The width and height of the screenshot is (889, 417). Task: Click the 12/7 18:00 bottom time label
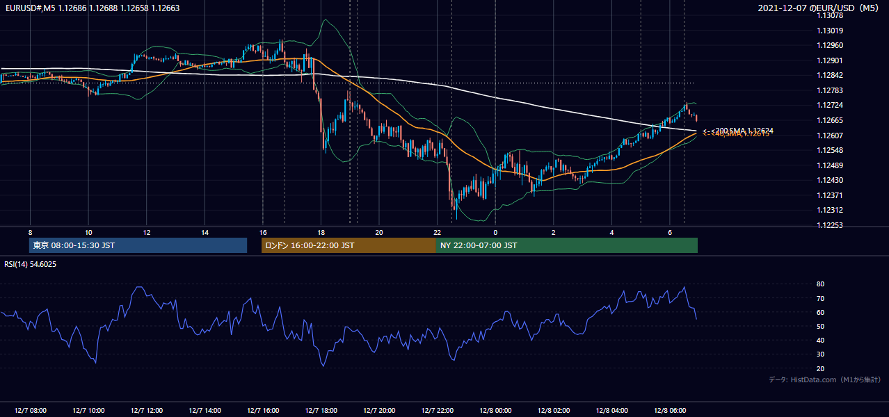tap(321, 410)
